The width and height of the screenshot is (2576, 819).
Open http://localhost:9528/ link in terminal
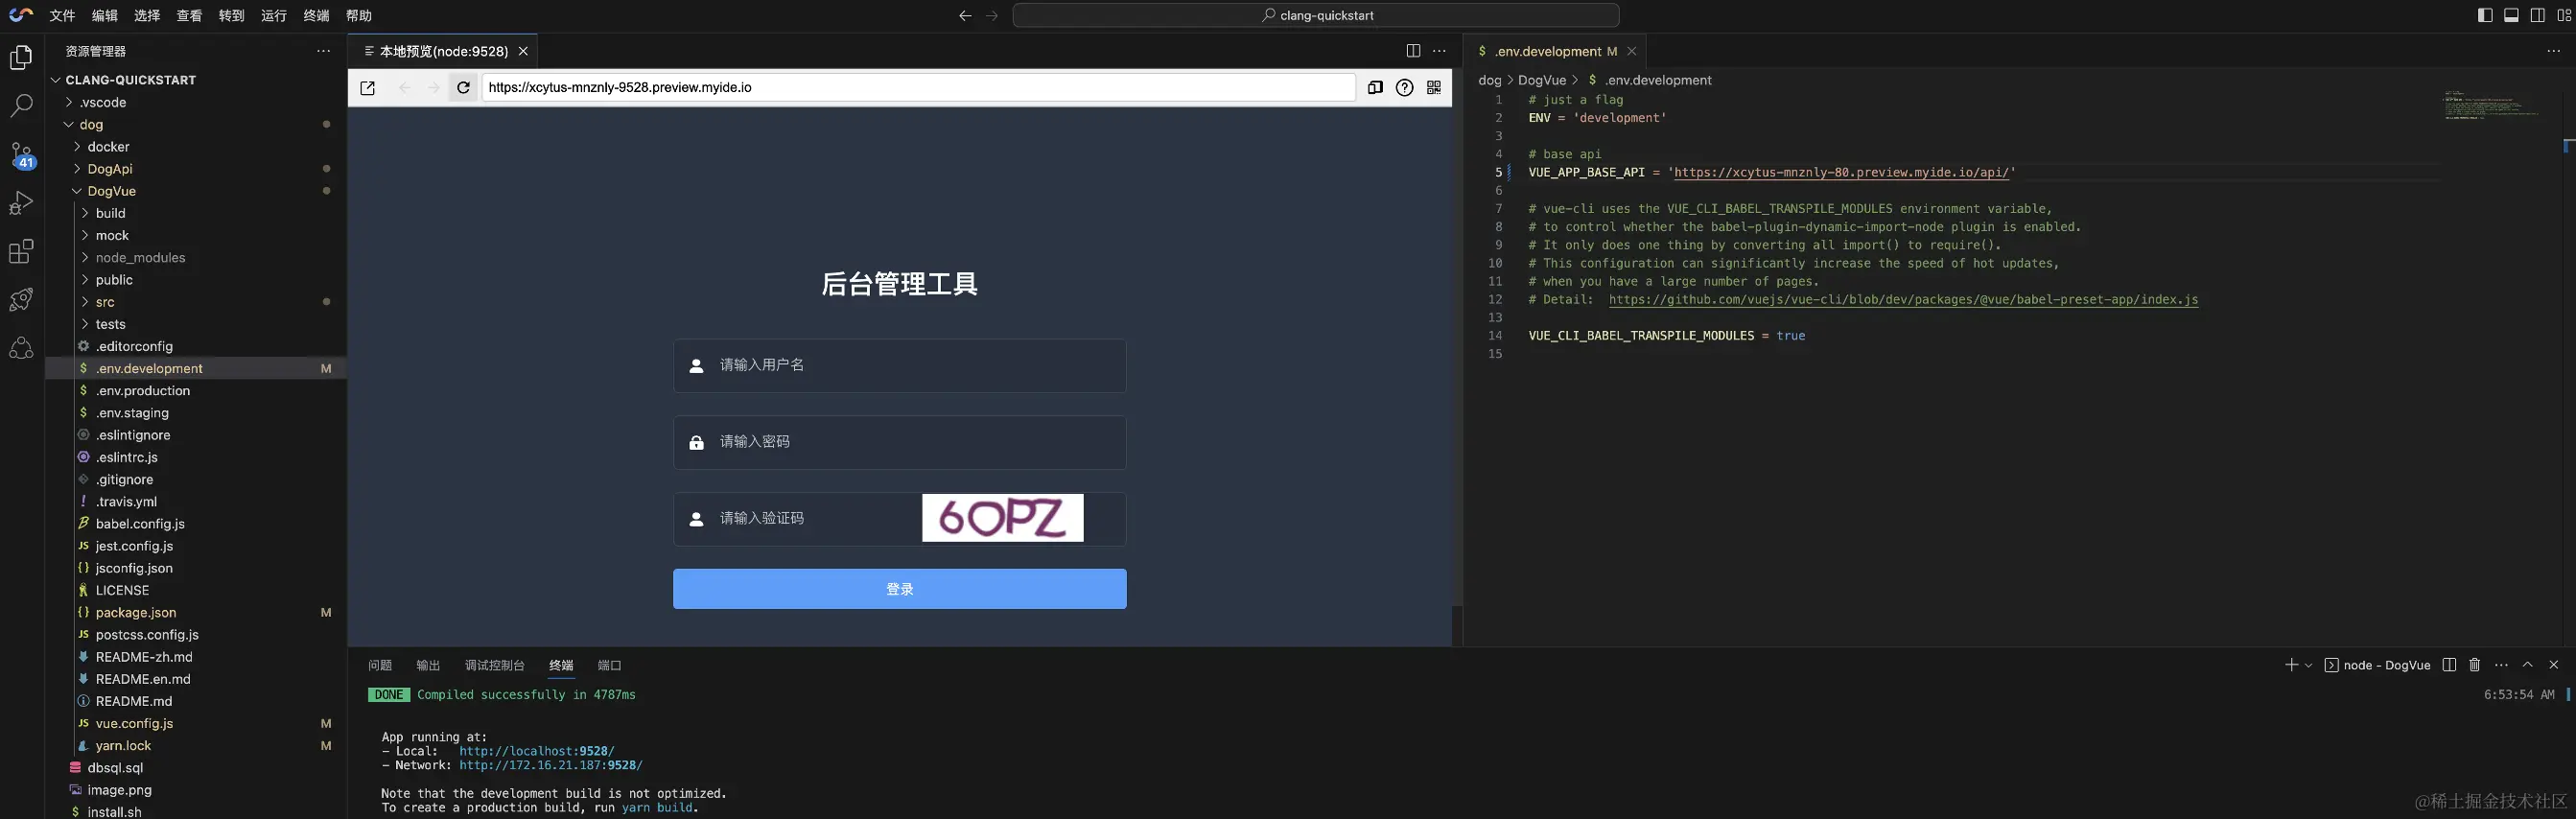[x=536, y=751]
